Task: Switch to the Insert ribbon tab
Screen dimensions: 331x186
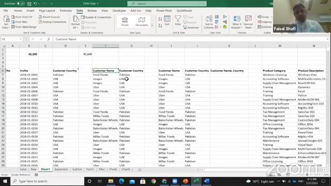Action: 31,10
